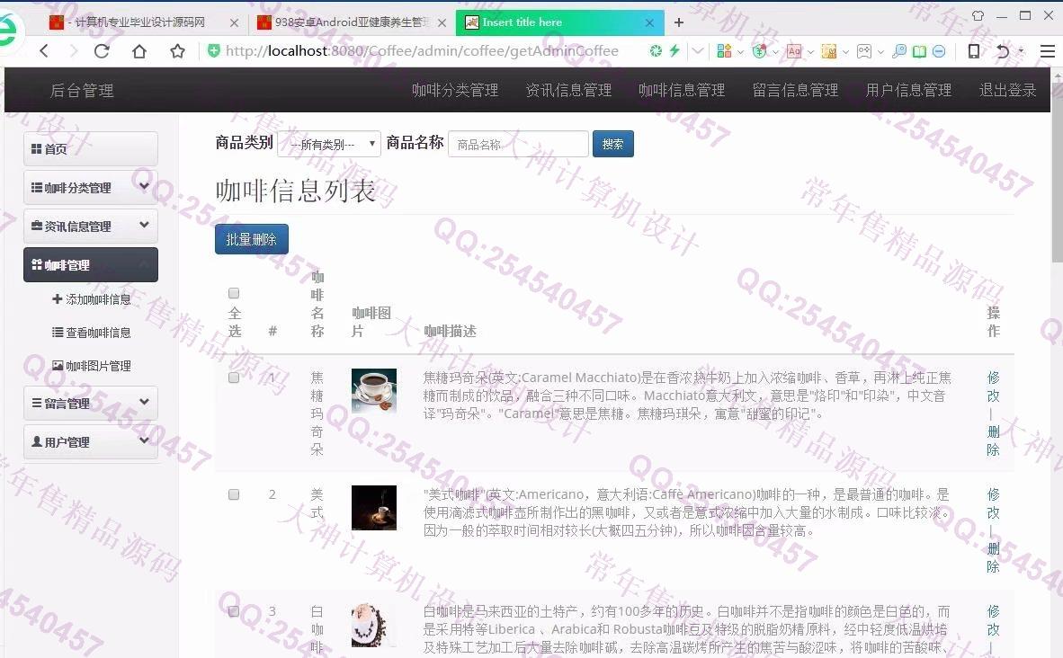Open the colorful extensions grid icon
Screen dimensions: 1063x658
point(724,51)
